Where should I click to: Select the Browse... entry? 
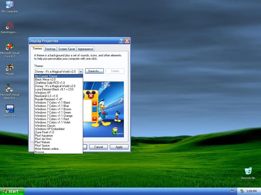[59, 152]
